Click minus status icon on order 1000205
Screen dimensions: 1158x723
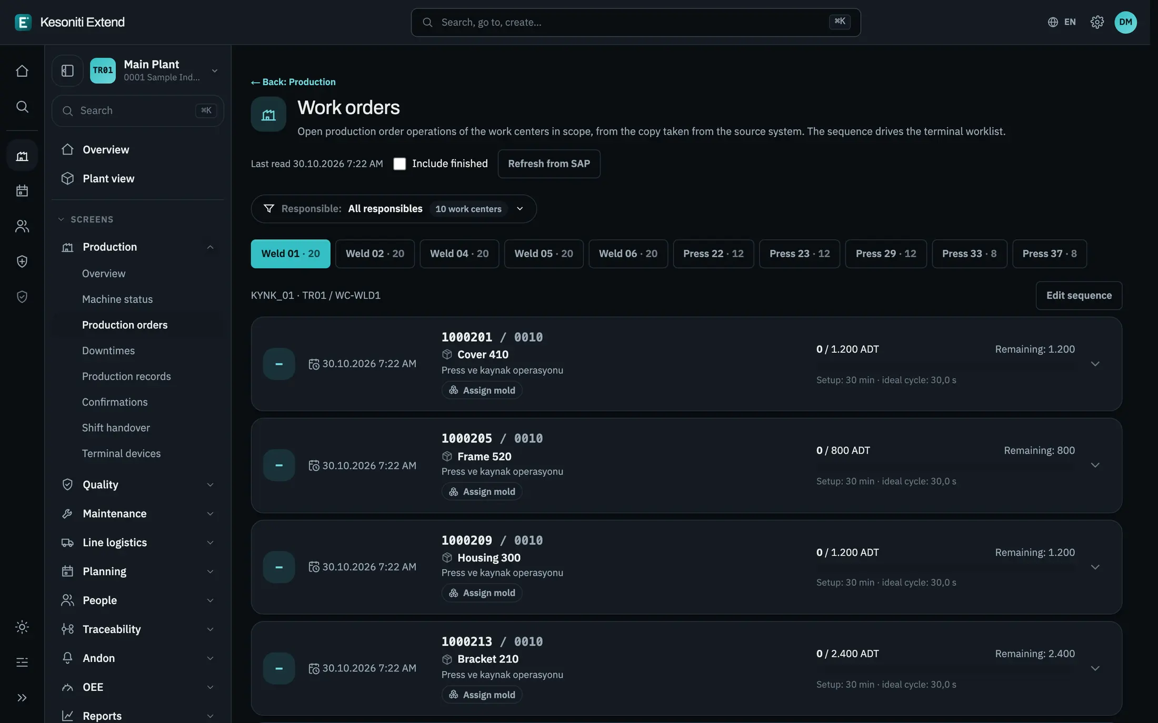[x=279, y=465]
